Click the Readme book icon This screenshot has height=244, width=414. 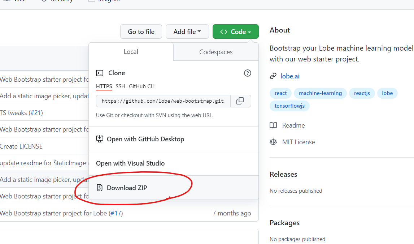pos(273,125)
